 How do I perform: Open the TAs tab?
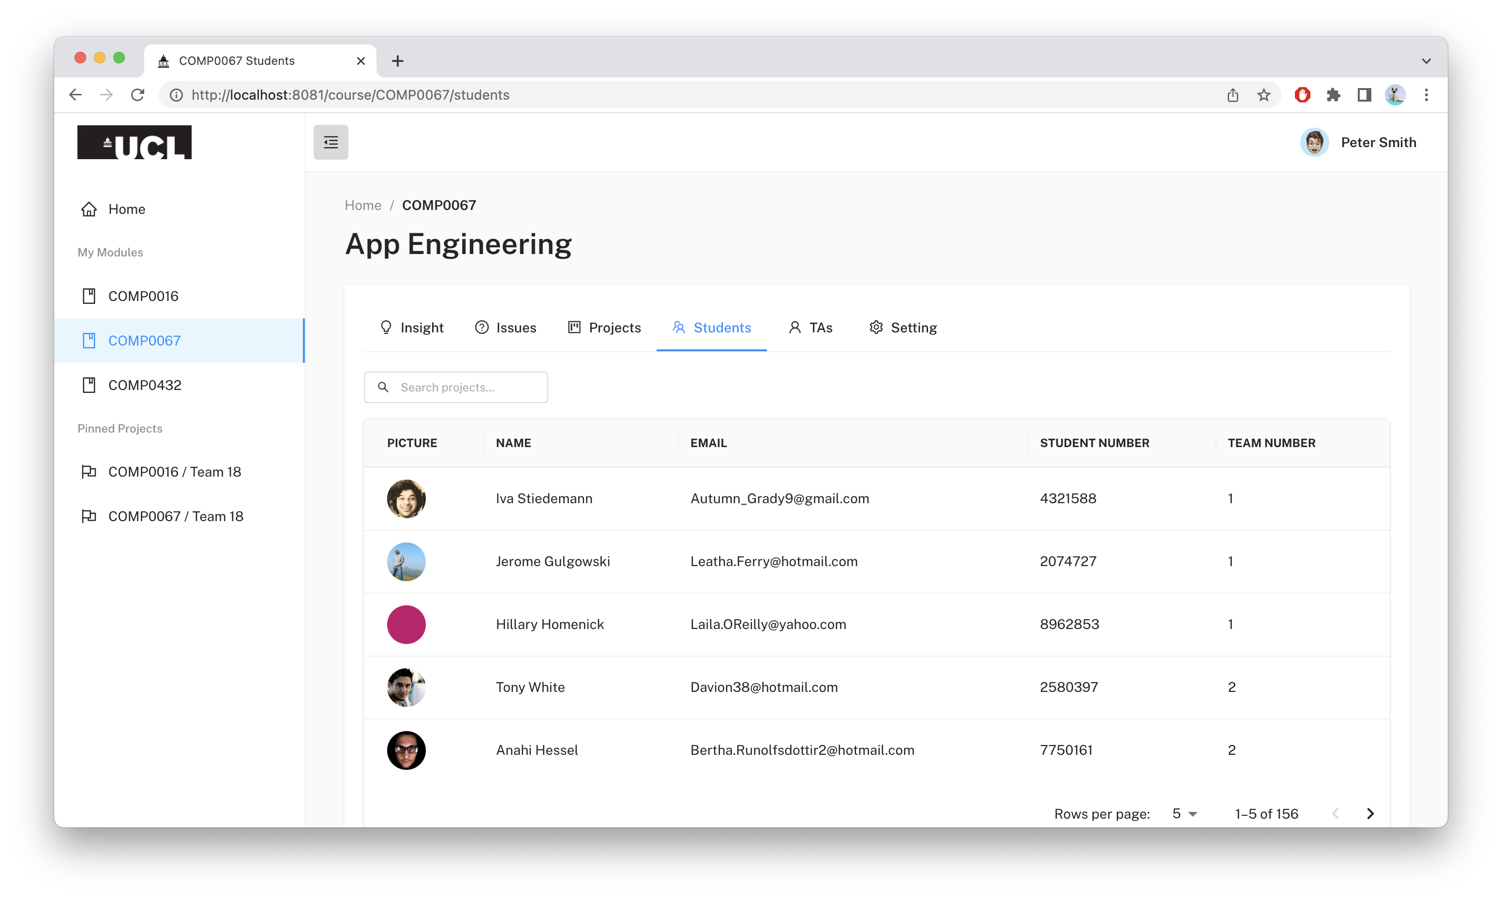(811, 328)
